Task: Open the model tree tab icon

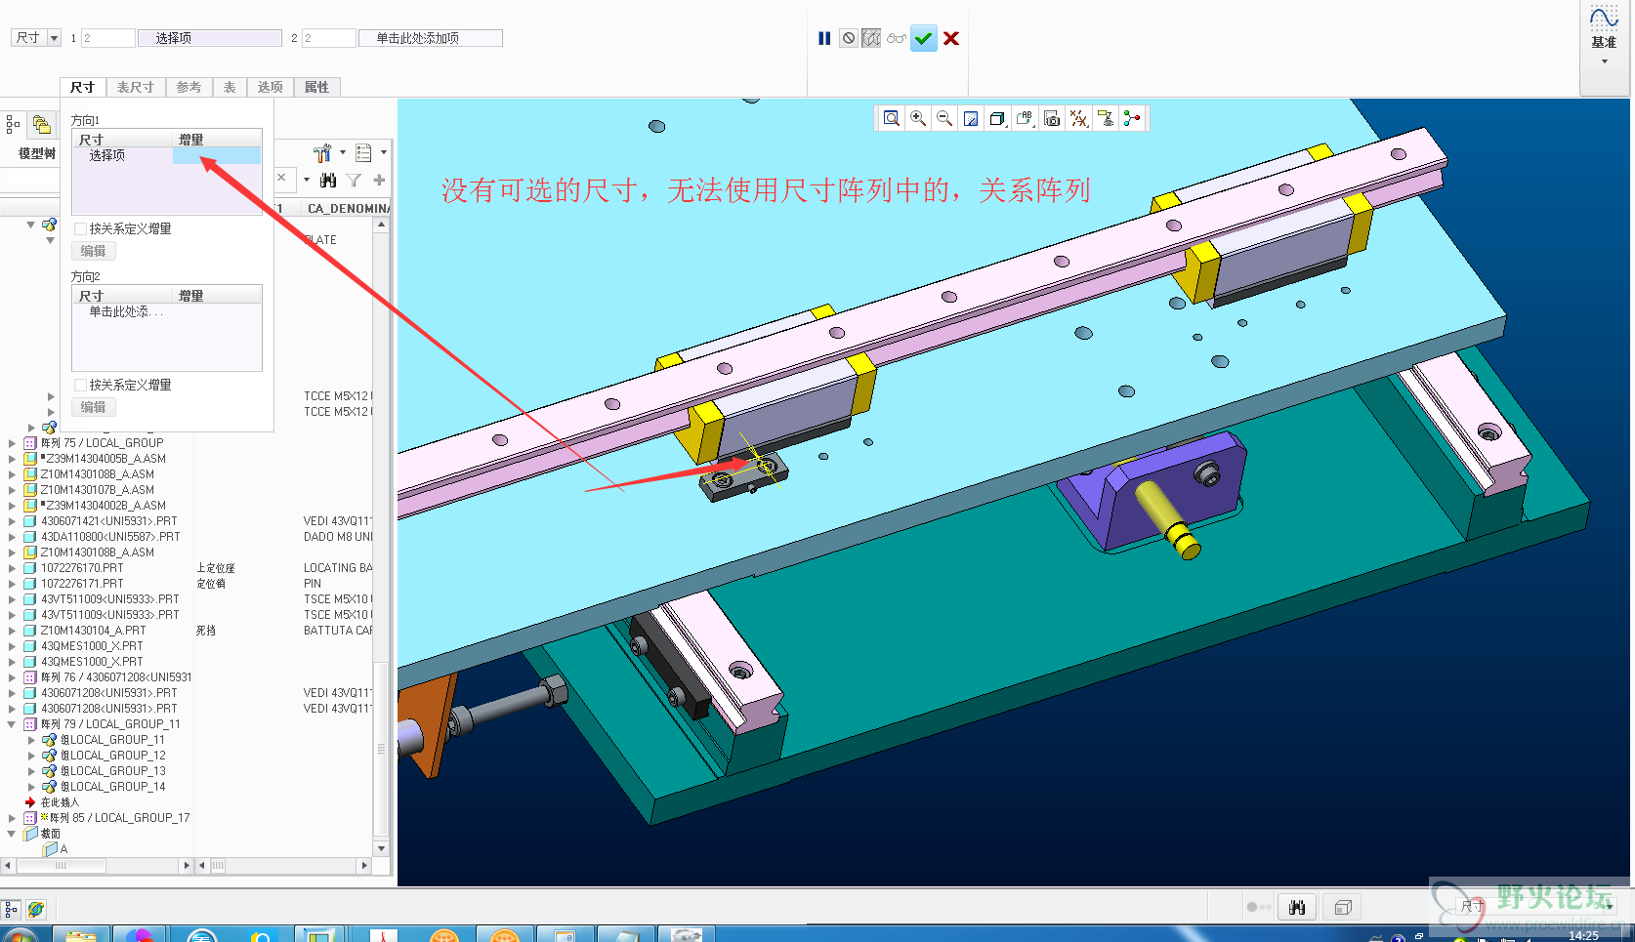Action: tap(14, 124)
